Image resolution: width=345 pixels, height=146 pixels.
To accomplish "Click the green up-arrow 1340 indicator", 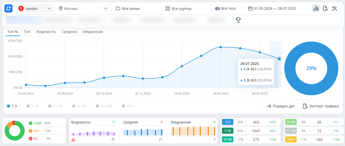I will tap(35, 123).
